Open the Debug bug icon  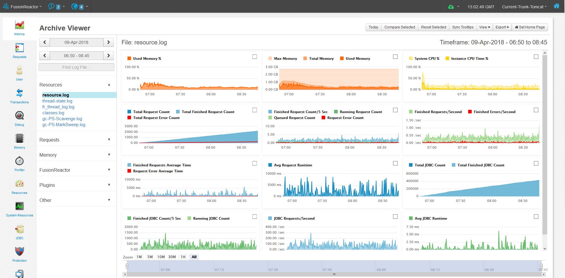[19, 115]
